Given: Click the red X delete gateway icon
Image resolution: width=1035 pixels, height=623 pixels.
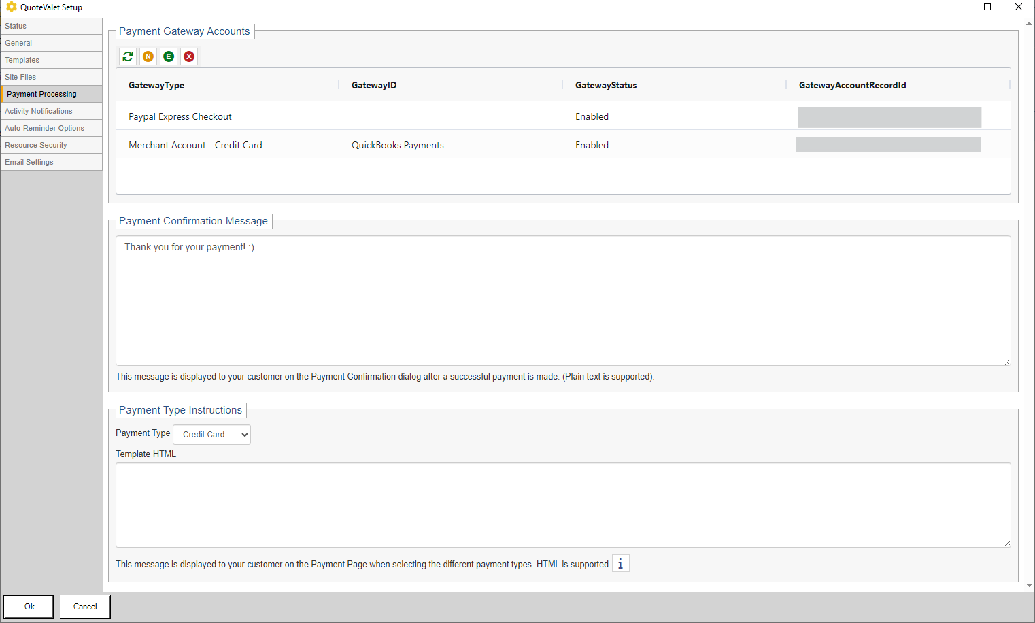Looking at the screenshot, I should (x=189, y=56).
